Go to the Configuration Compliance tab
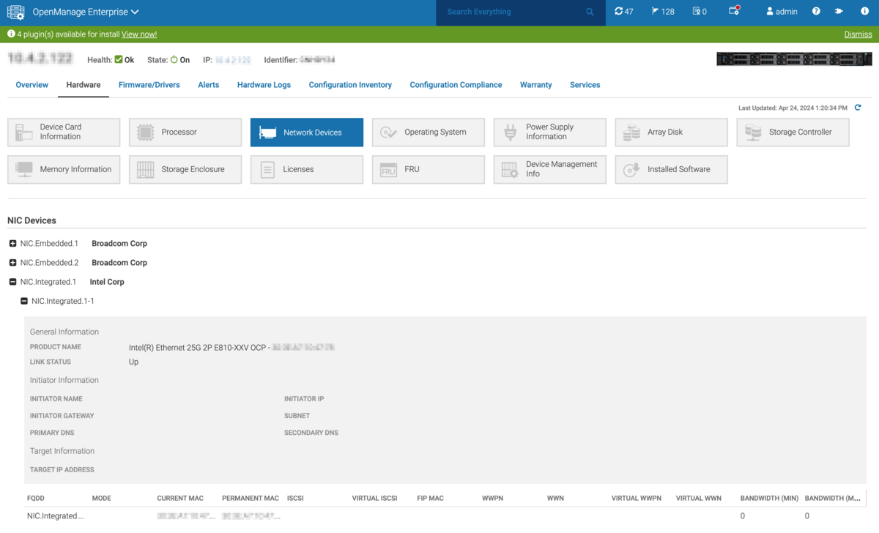 point(456,84)
